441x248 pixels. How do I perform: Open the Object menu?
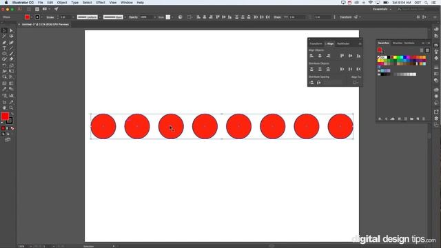[x=62, y=3]
